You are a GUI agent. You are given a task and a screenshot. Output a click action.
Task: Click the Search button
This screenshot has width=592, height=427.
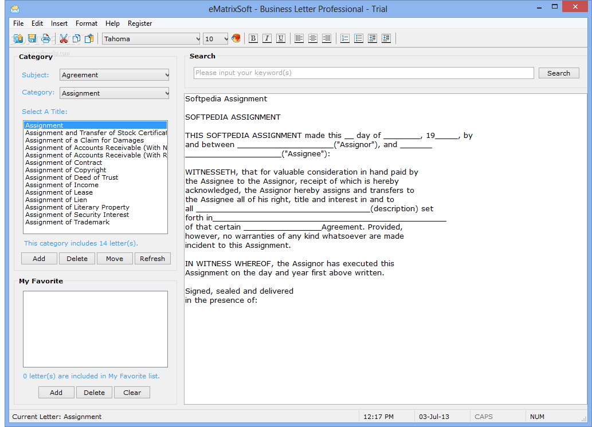pos(558,73)
